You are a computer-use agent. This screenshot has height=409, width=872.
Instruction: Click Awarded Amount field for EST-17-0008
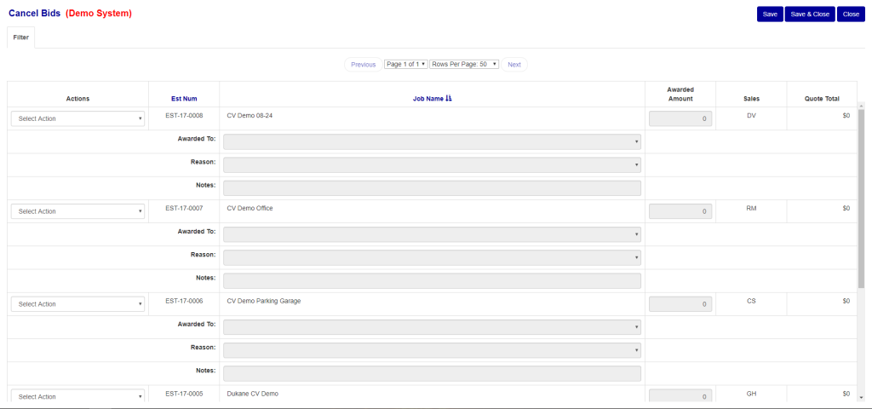680,118
